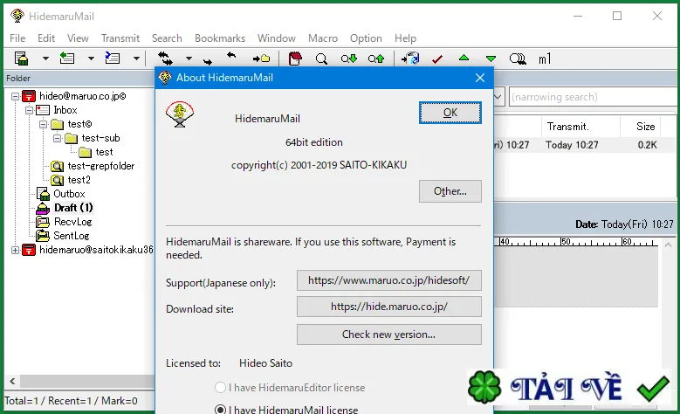Click the move-to-folder arrow icon

click(262, 59)
